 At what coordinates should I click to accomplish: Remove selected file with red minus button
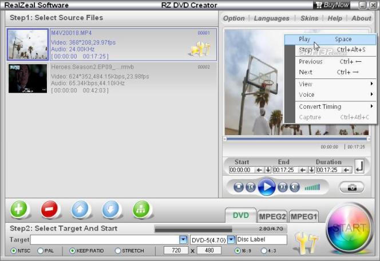pos(49,209)
